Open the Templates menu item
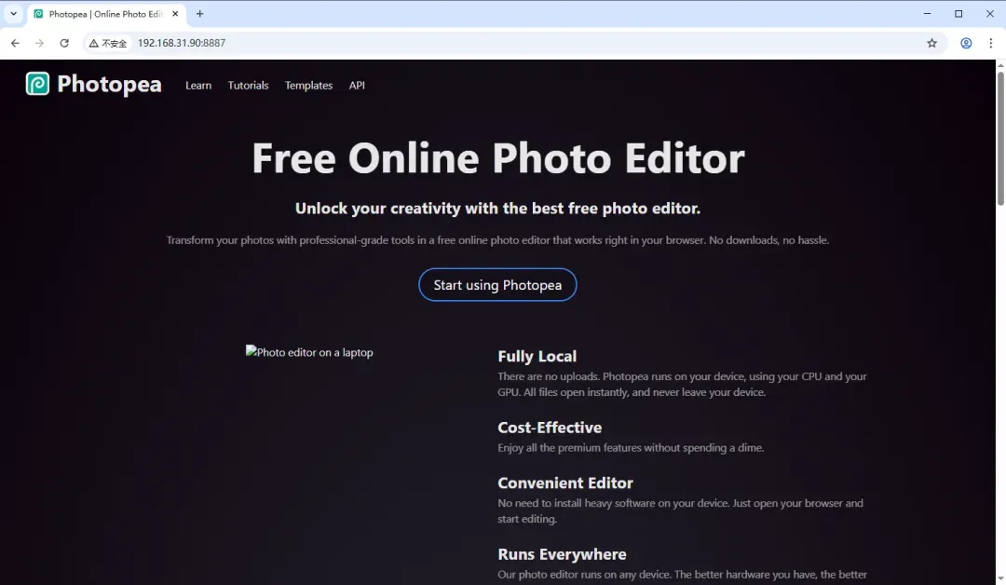This screenshot has width=1006, height=585. [308, 86]
